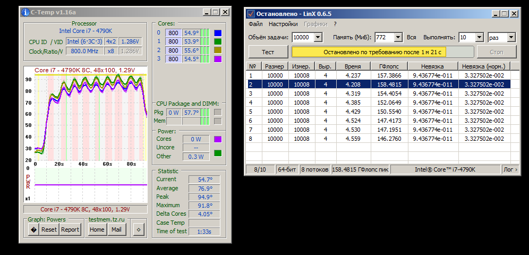Click the C-Temp info icon in title bar
Screen dimensions: 529x255
pyautogui.click(x=25, y=12)
